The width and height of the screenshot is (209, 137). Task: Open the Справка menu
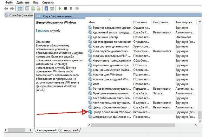click(x=48, y=3)
